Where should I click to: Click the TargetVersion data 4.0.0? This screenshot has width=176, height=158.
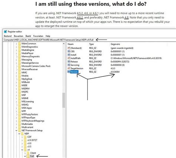(113, 68)
